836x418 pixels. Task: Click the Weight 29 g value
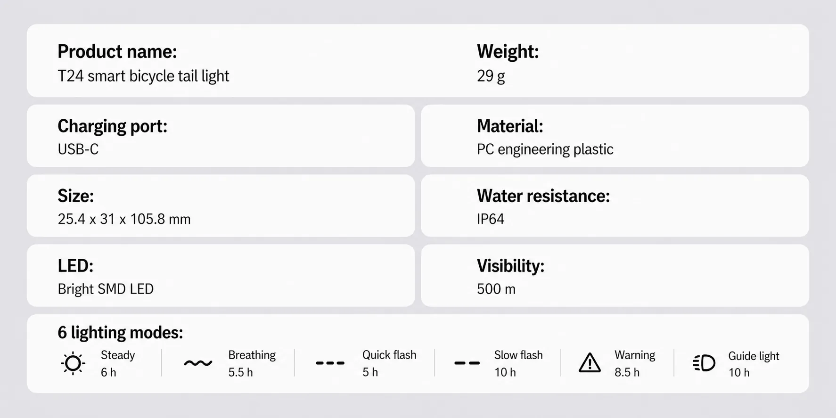(491, 76)
